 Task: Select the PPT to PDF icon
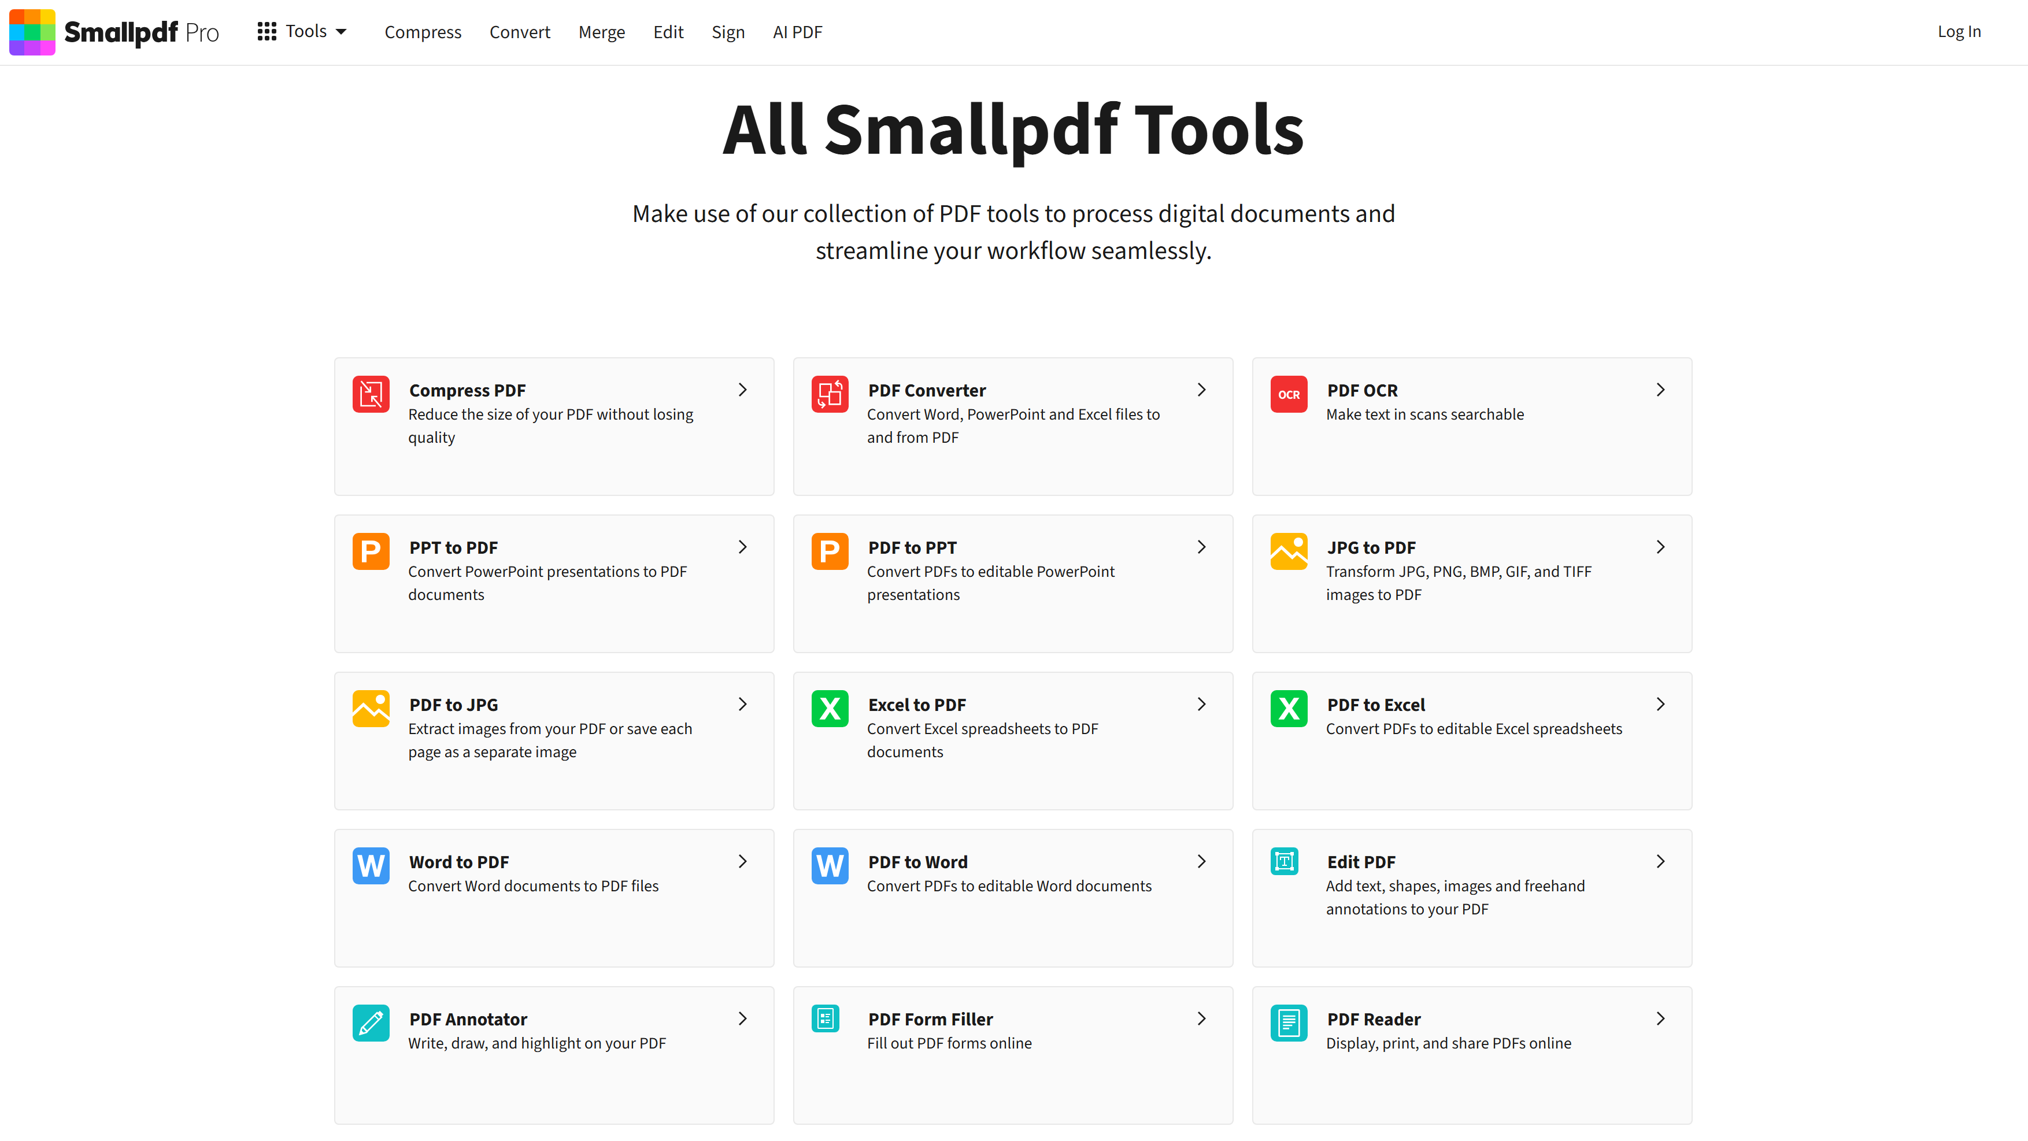click(370, 551)
